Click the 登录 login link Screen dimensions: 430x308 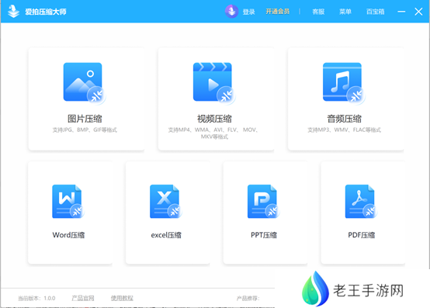248,12
